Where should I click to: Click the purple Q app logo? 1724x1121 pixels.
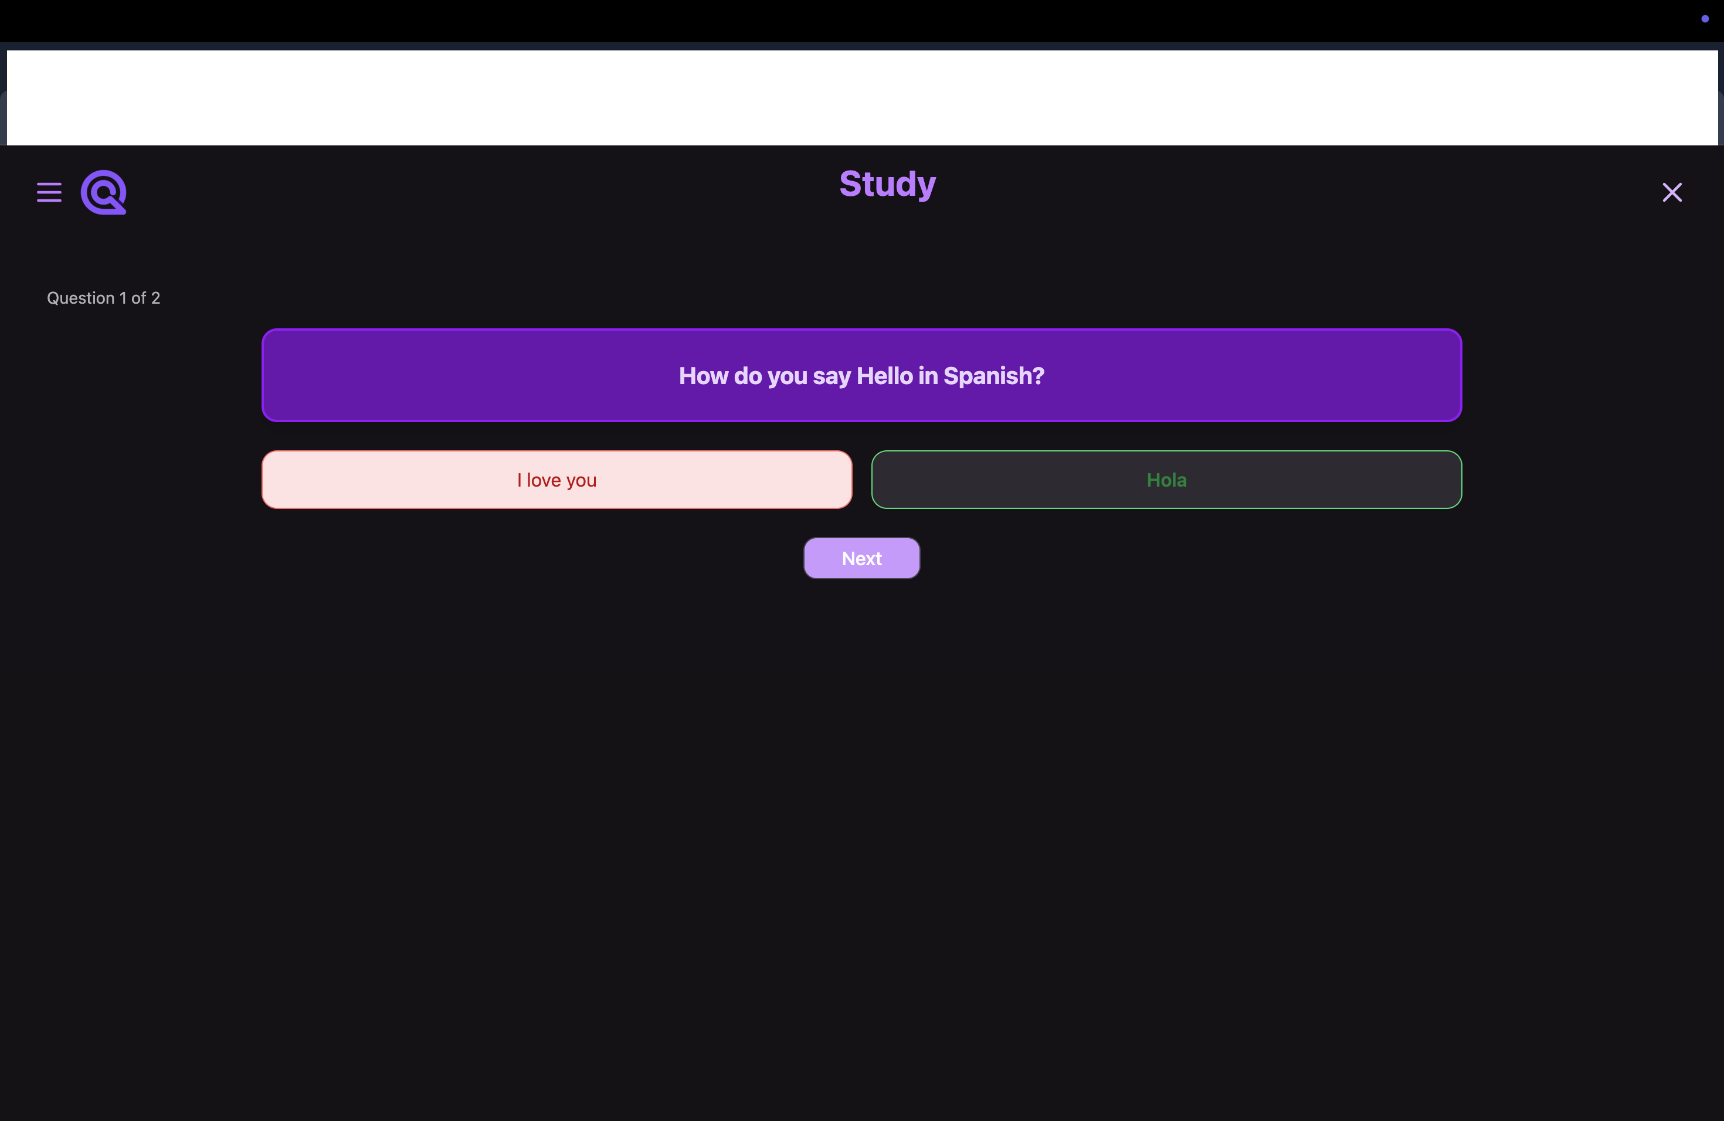point(104,193)
